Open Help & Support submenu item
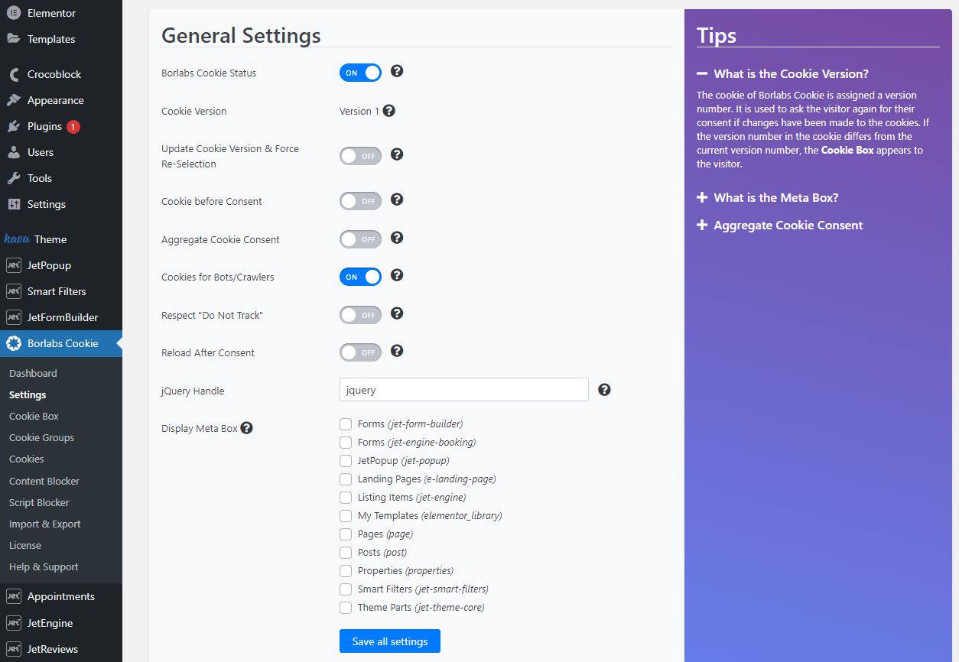Screen dimensions: 959x662 44,566
